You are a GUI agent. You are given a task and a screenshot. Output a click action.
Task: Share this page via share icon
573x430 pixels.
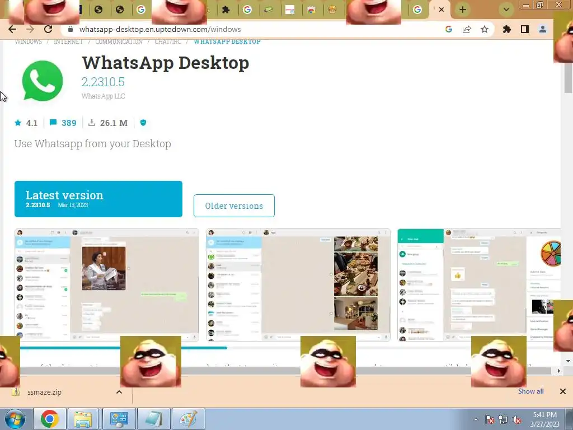point(467,29)
